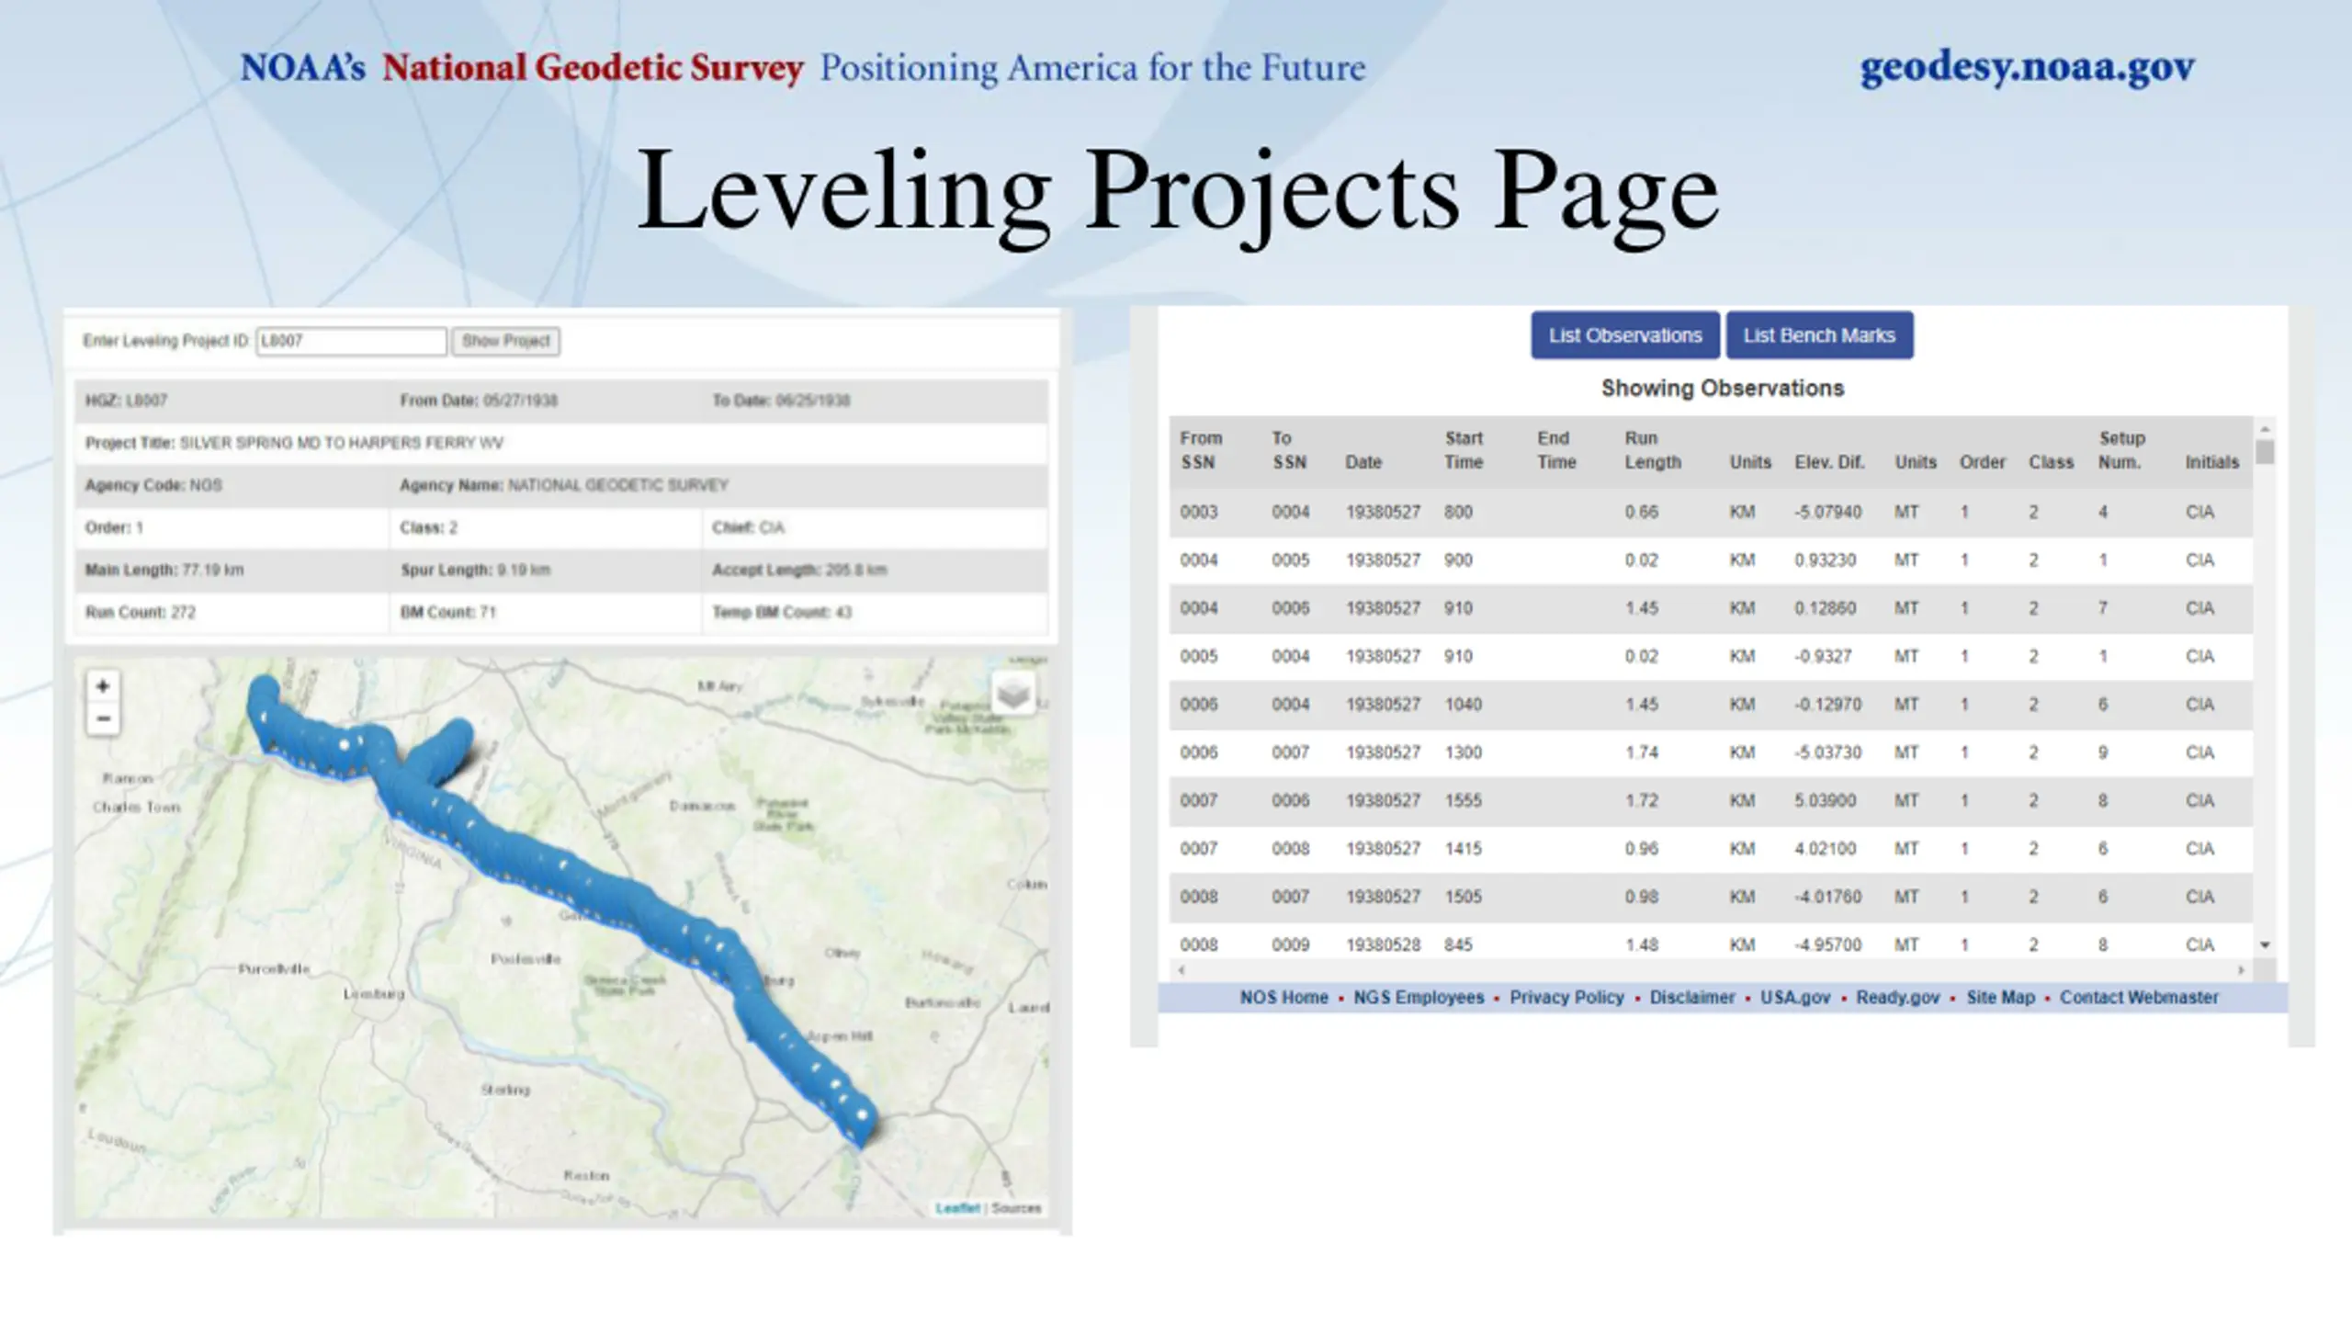Open the USA.gov footer link
This screenshot has width=2352, height=1323.
(x=1795, y=998)
